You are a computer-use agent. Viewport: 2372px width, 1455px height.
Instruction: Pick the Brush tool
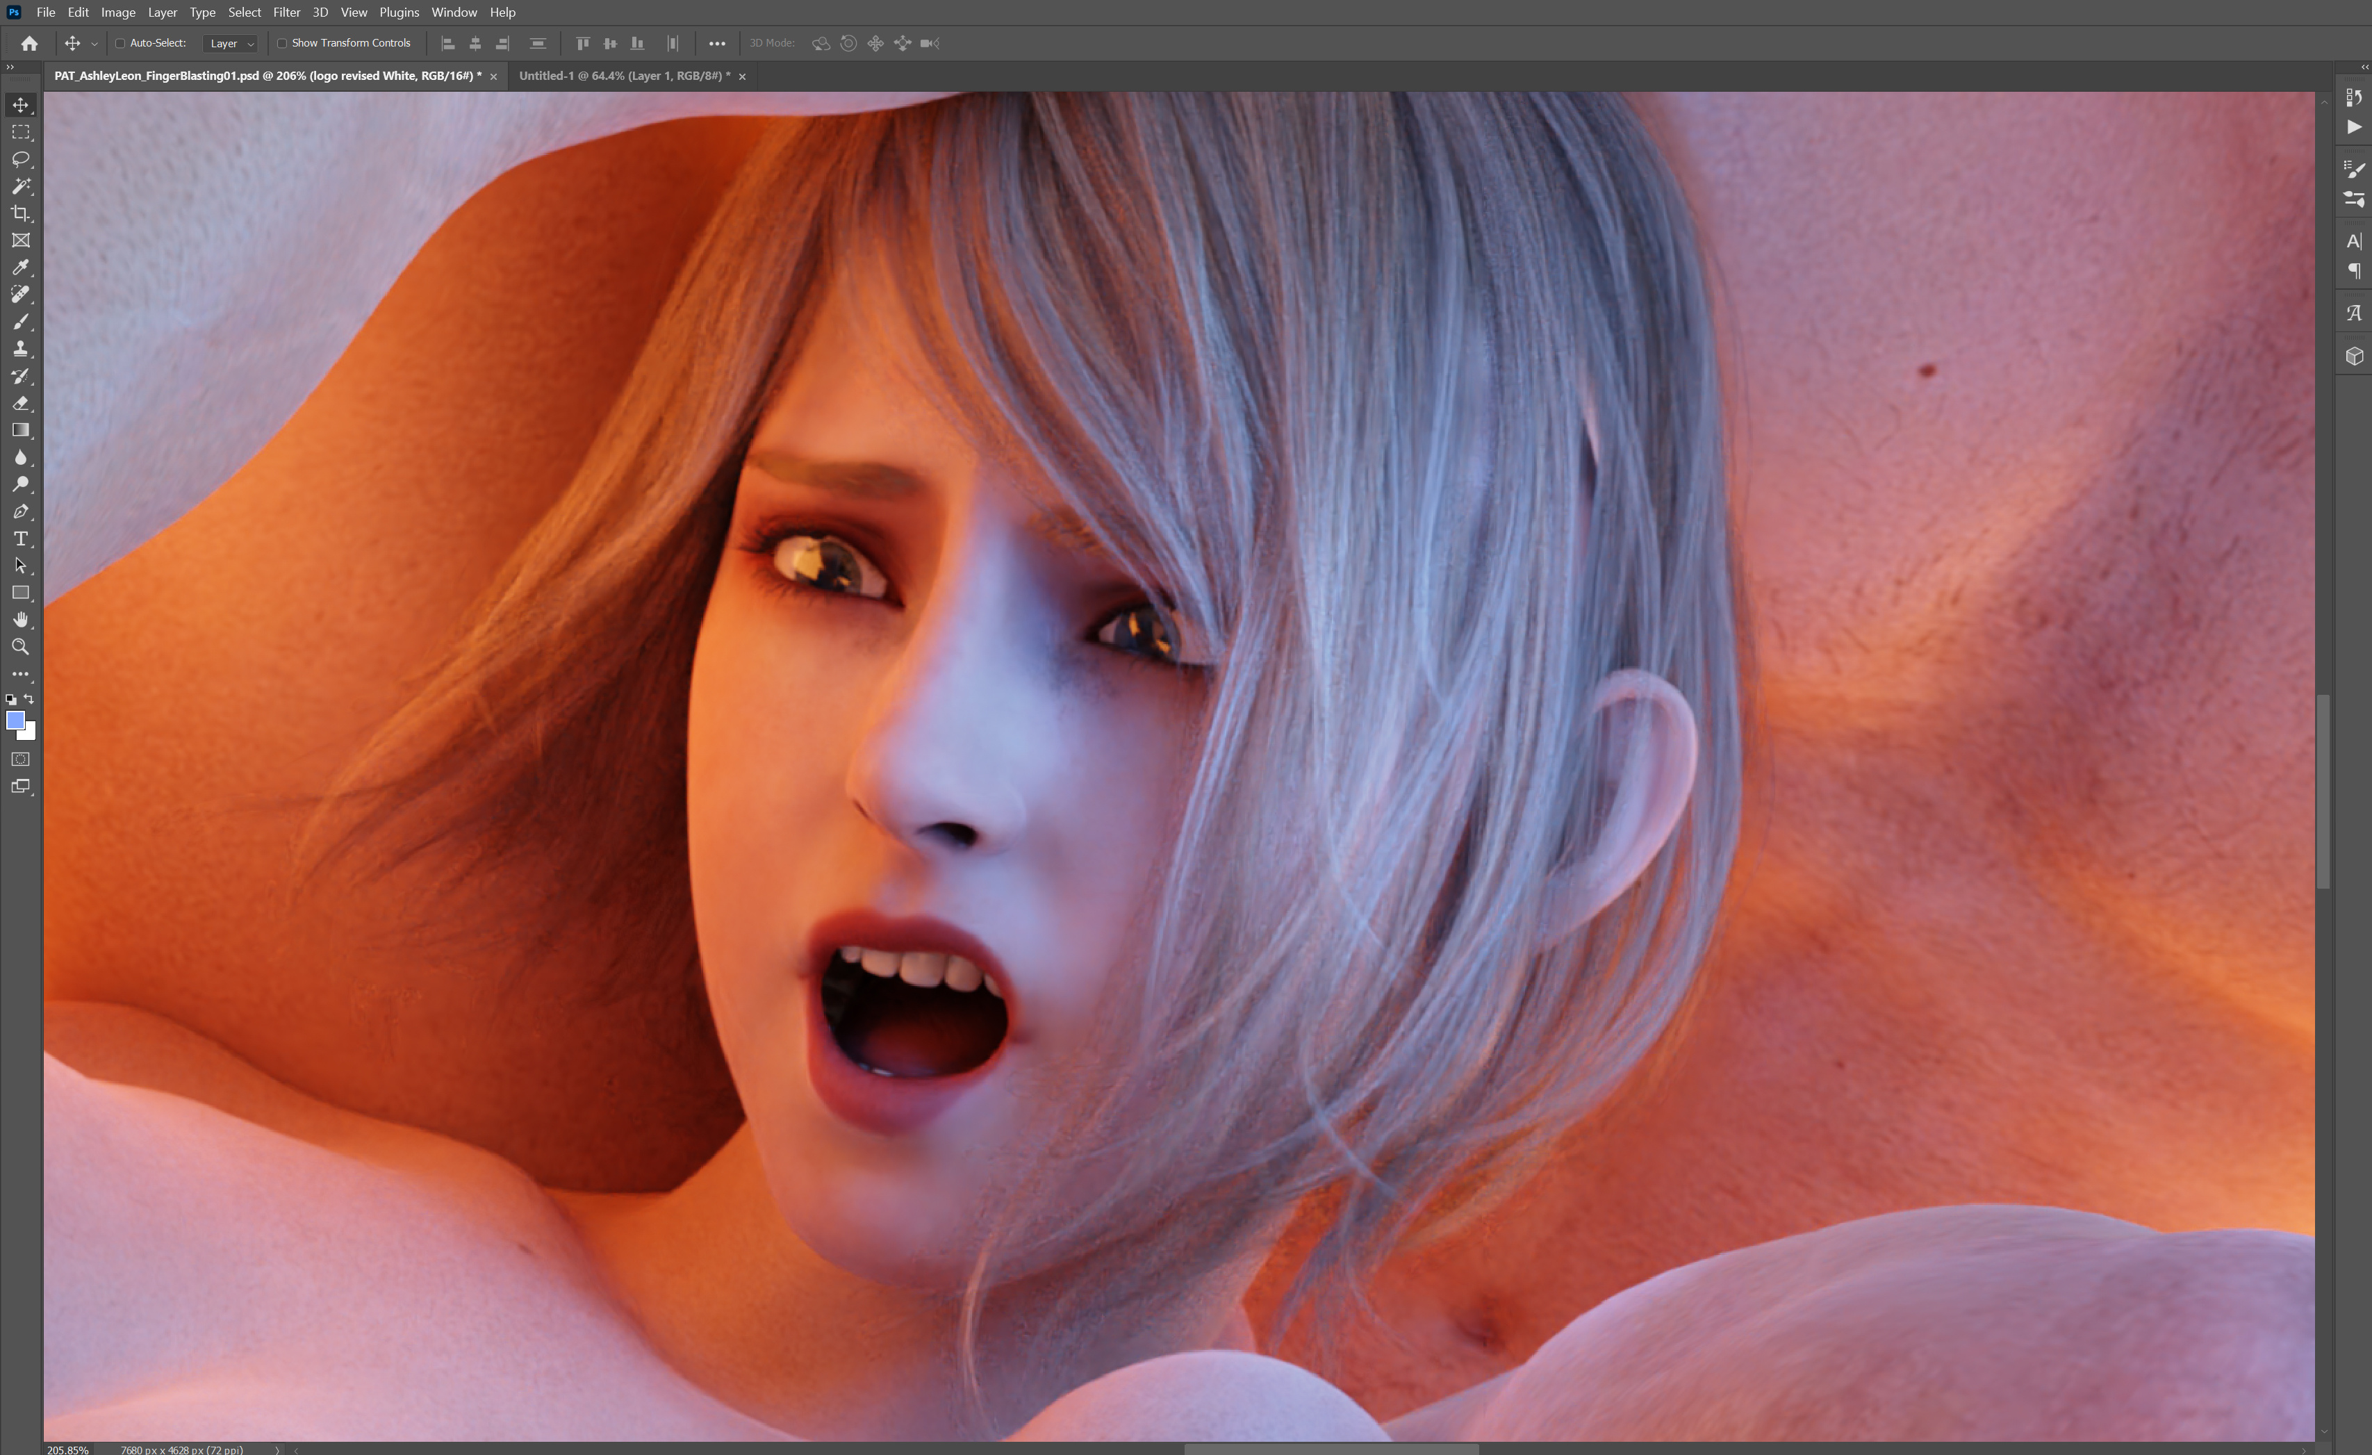(x=20, y=322)
